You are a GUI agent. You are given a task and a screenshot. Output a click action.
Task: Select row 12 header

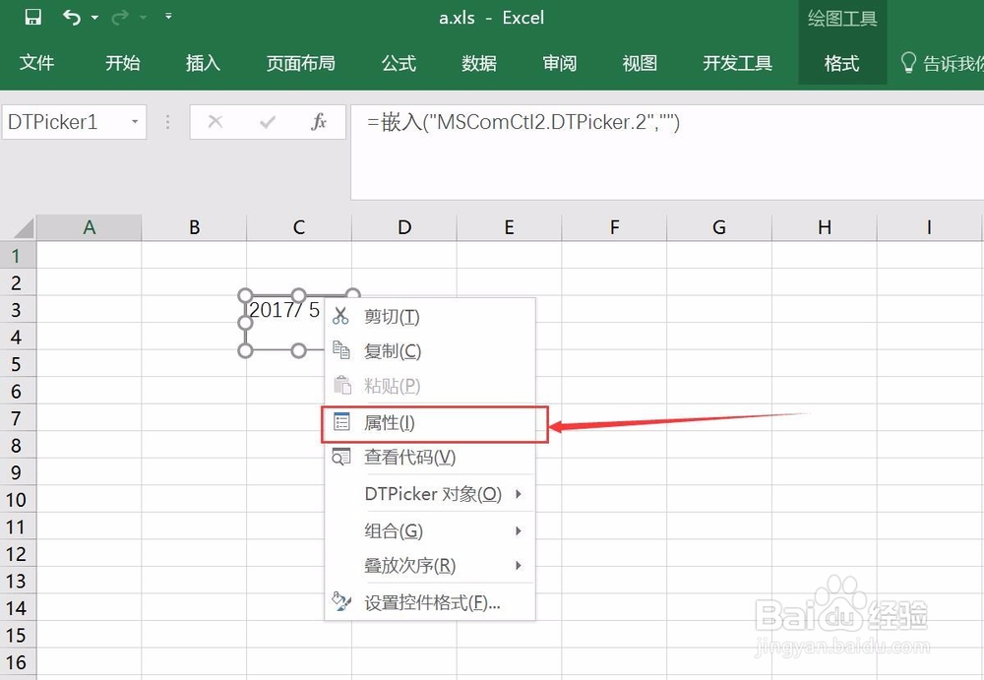(18, 554)
